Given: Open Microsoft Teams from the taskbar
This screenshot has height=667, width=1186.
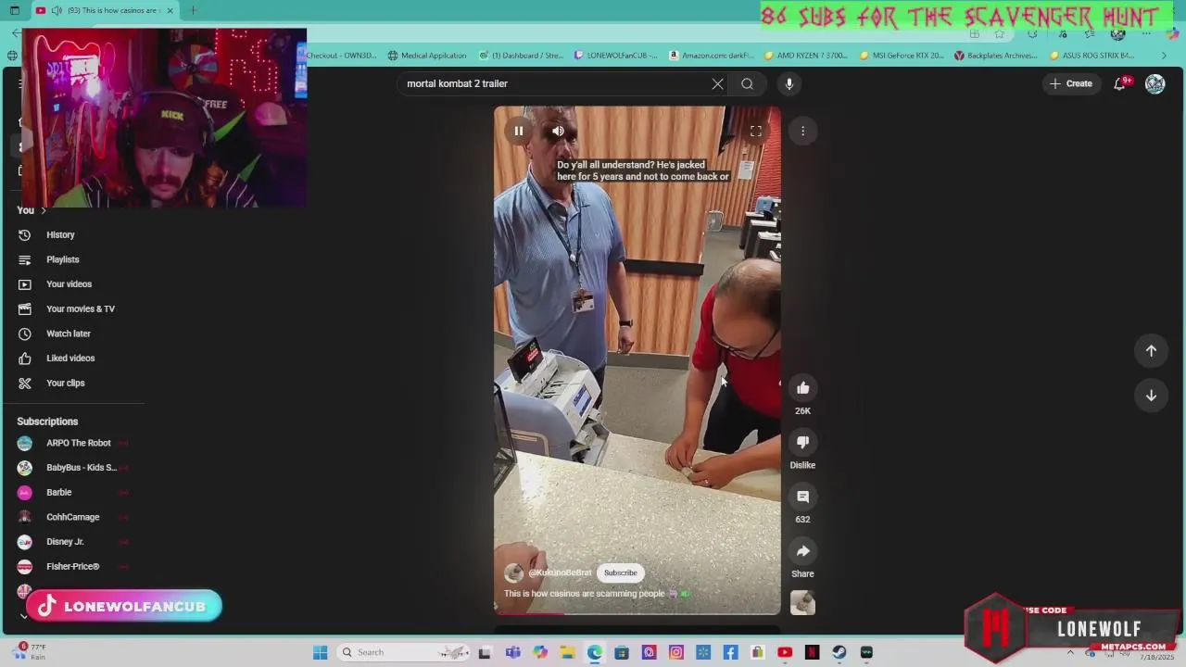Looking at the screenshot, I should tap(512, 652).
